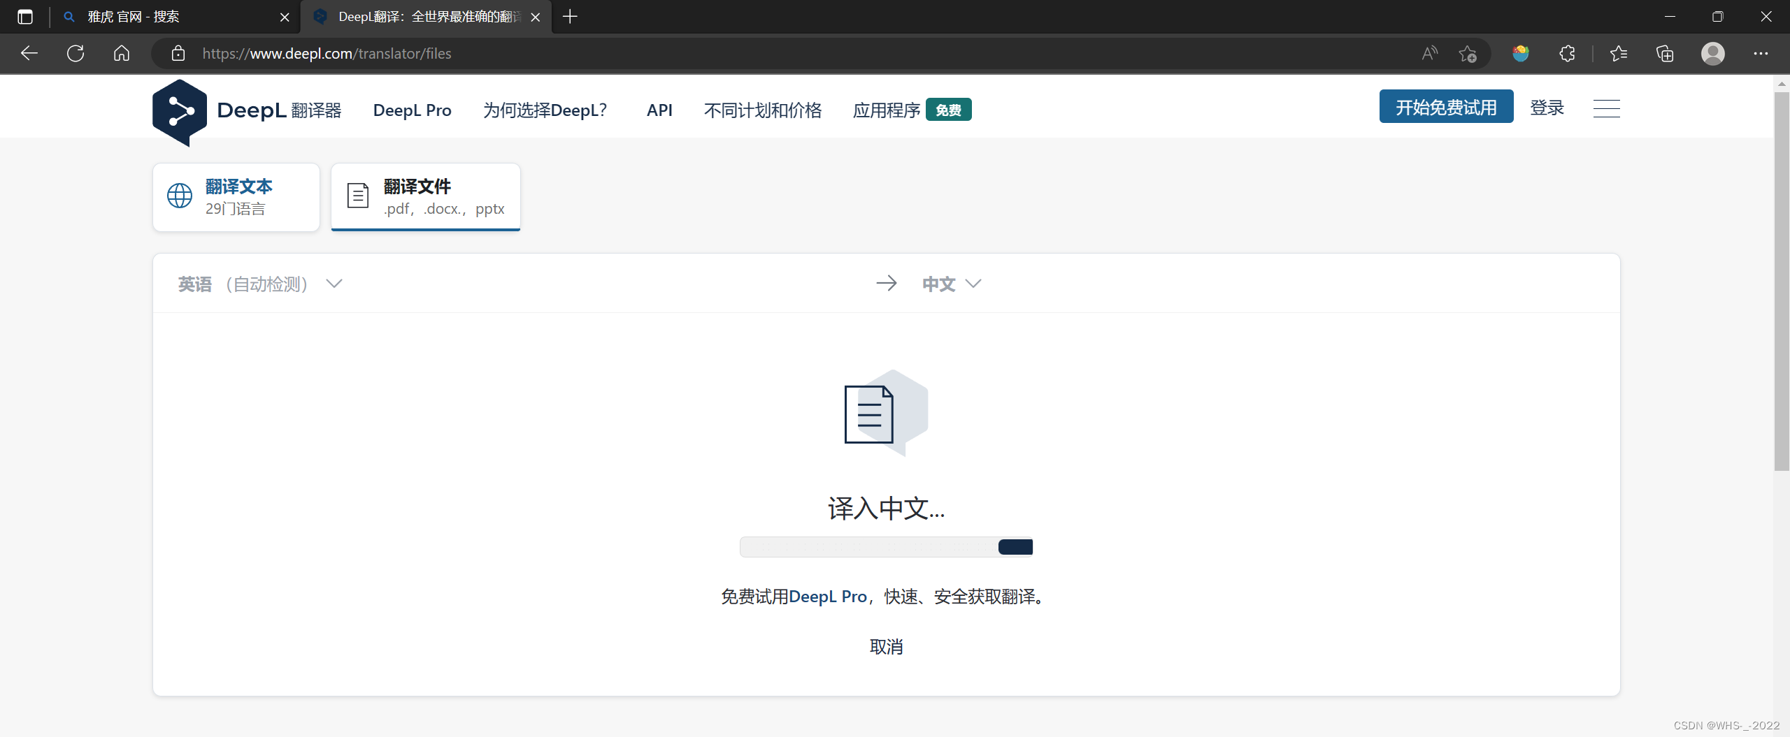Image resolution: width=1790 pixels, height=737 pixels.
Task: Click the language direction arrow icon
Action: 887,283
